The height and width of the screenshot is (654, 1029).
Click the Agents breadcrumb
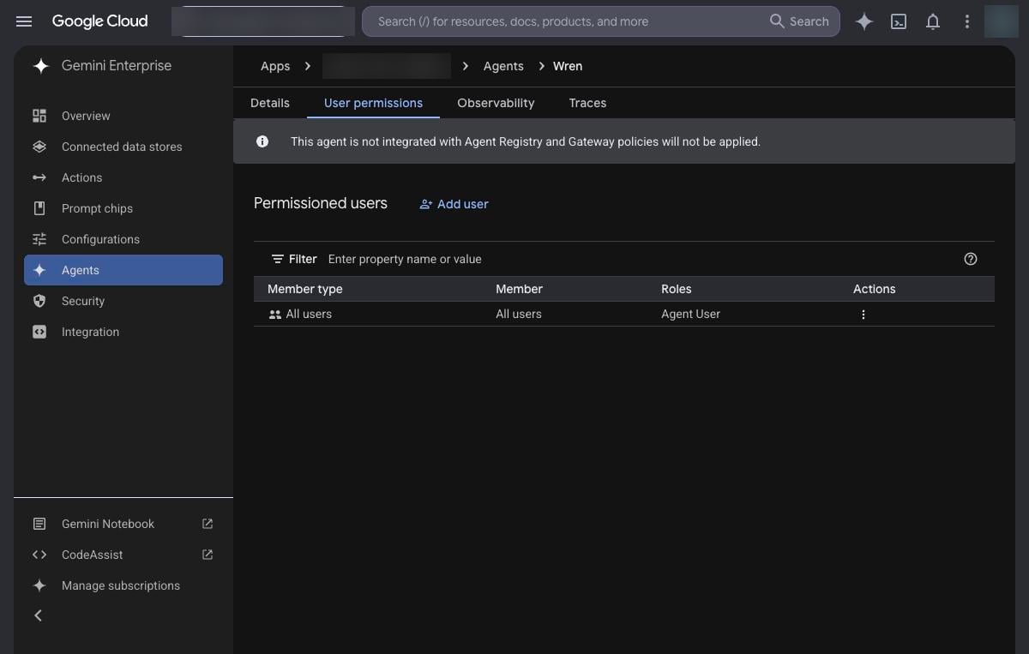click(x=503, y=66)
